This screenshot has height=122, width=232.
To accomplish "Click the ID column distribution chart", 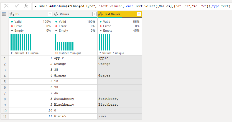I will (21, 42).
